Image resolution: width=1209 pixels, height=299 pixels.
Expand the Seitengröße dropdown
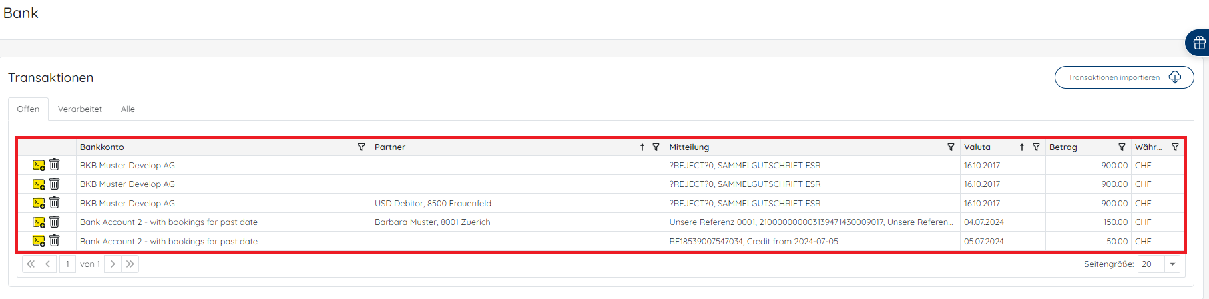click(1172, 264)
